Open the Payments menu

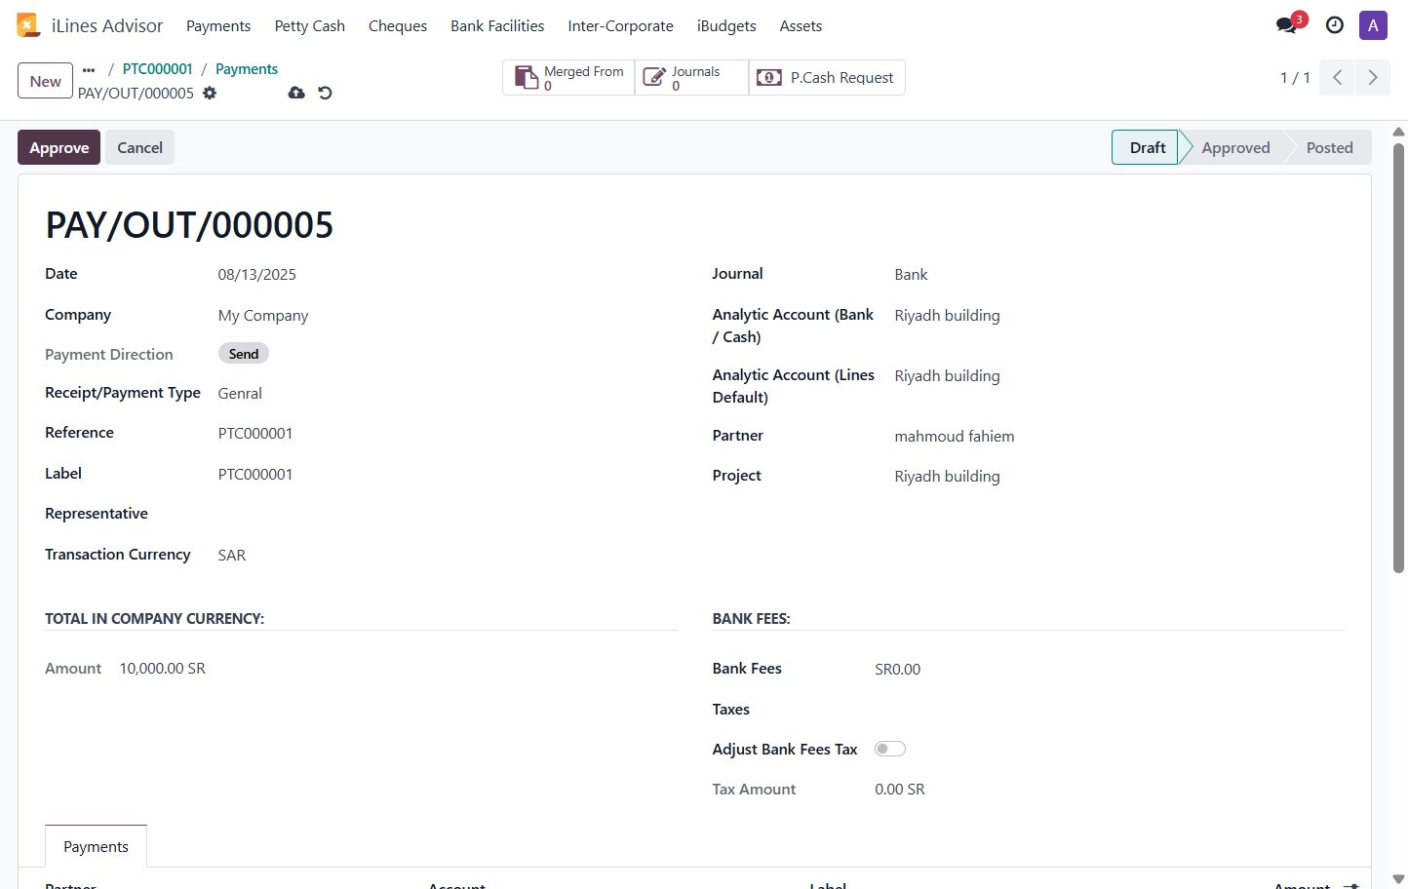(218, 26)
